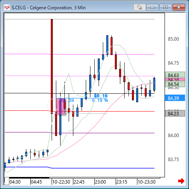Click the link chain icon in title bar
Screen dimensions: 189x189
[140, 7]
